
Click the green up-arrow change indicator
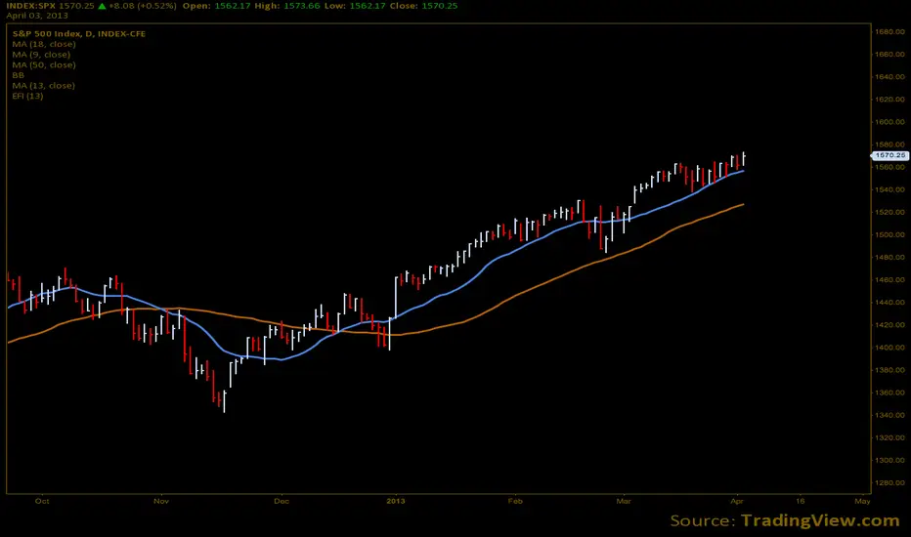tap(102, 6)
